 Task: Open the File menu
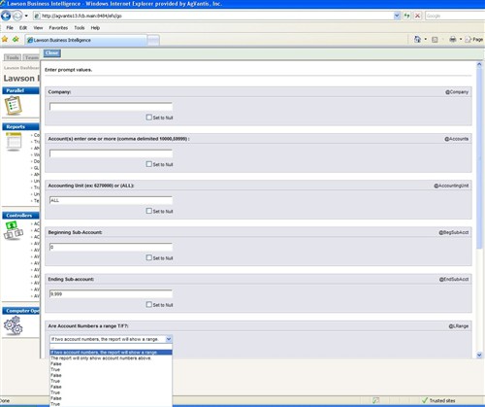click(x=10, y=28)
